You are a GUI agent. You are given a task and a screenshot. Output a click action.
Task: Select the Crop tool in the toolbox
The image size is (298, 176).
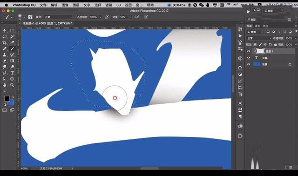click(x=5, y=42)
